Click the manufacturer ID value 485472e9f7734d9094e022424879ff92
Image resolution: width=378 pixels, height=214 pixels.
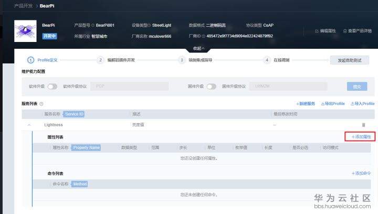(239, 36)
